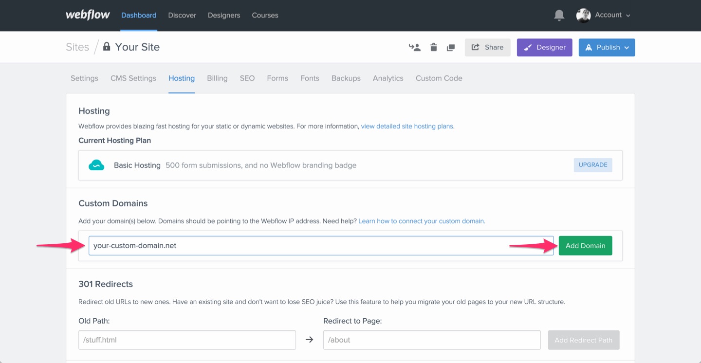
Task: Click the Basic Hosting plan name
Action: tap(137, 165)
